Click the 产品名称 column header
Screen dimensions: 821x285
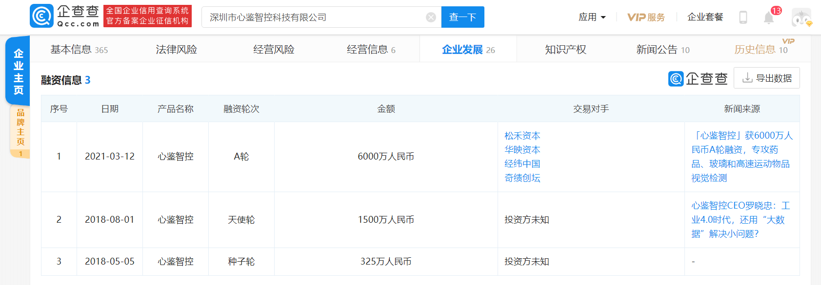click(x=176, y=109)
